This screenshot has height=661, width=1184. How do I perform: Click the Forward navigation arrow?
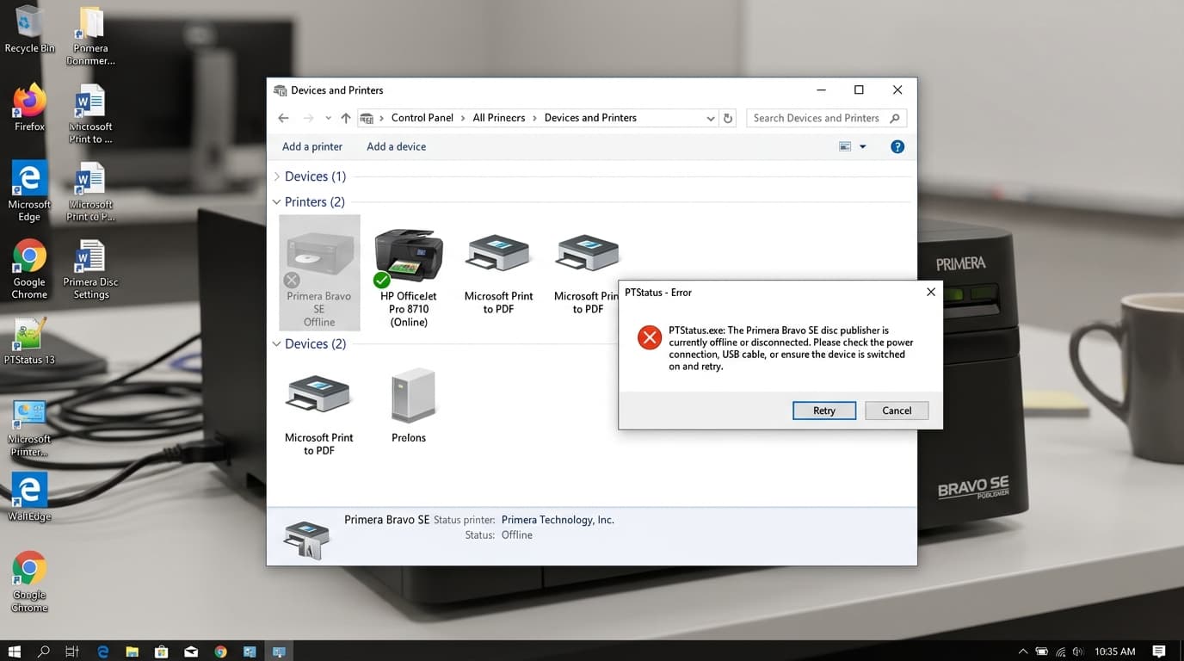coord(308,118)
